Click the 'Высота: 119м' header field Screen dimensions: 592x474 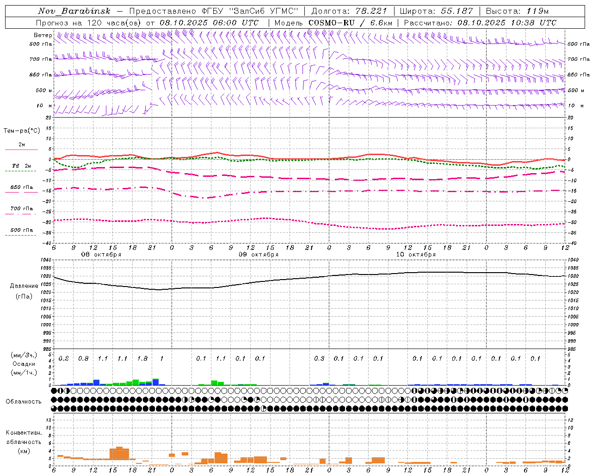coord(517,11)
